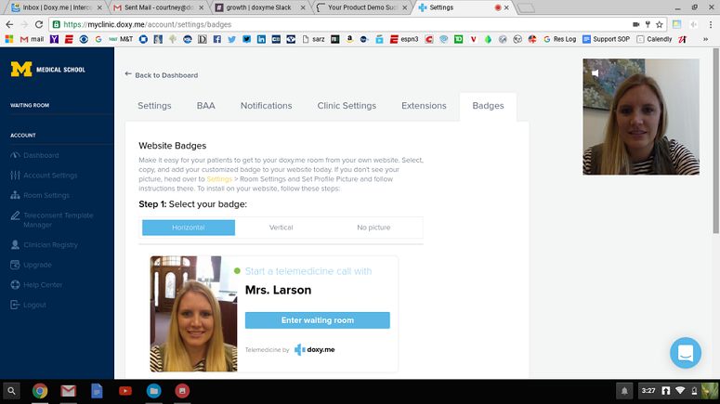Open the Extensions tab
Screen dimensions: 720x404
pos(424,106)
